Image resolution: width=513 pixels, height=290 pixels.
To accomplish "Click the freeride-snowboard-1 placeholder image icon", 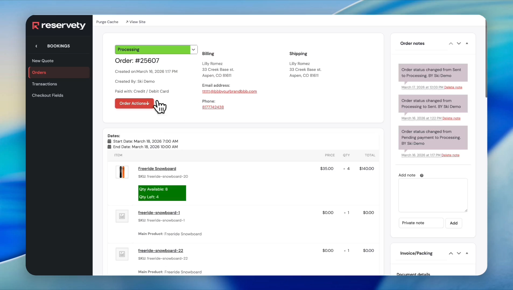I will tap(122, 216).
